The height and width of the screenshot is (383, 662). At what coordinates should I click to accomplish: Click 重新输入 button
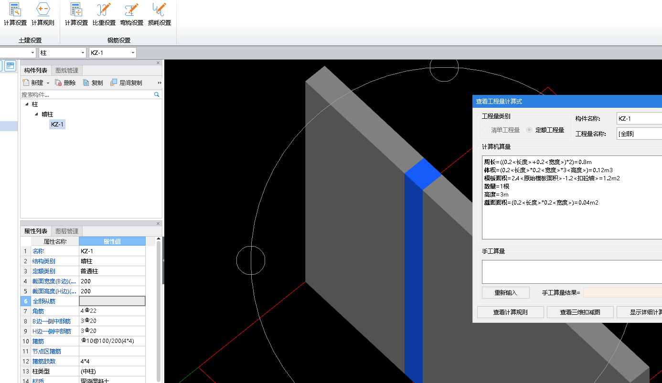[506, 292]
